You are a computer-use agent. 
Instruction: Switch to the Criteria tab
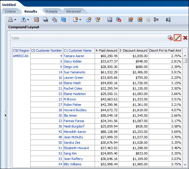pos(10,11)
